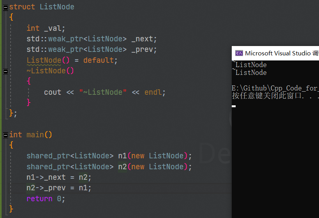
Task: Click the main function name
Action: coord(35,135)
